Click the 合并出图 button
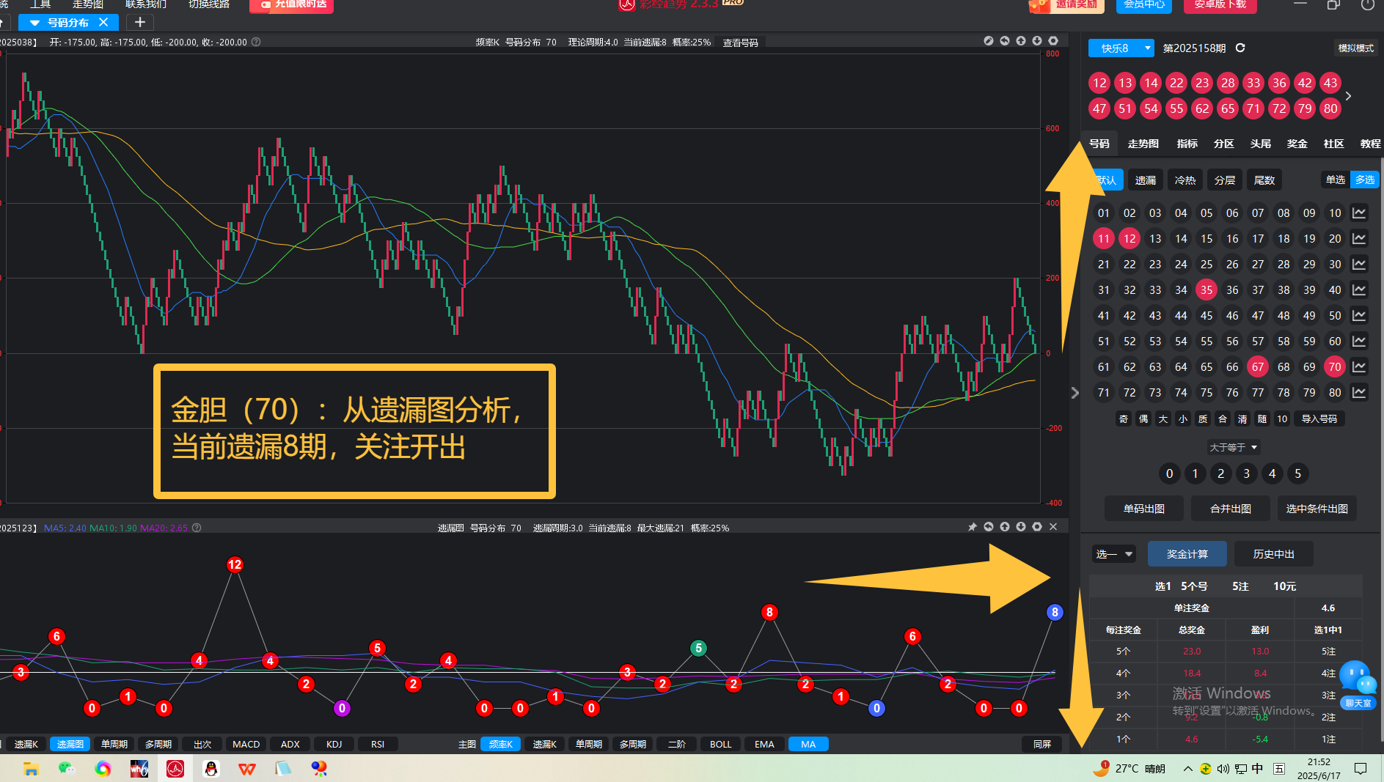Screen dimensions: 1384x782 click(x=1231, y=509)
